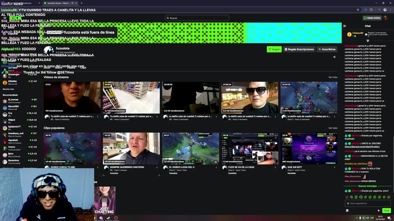This screenshot has width=394, height=221.
Task: Select SIDeRaL channel in sidebar
Action: point(20,83)
